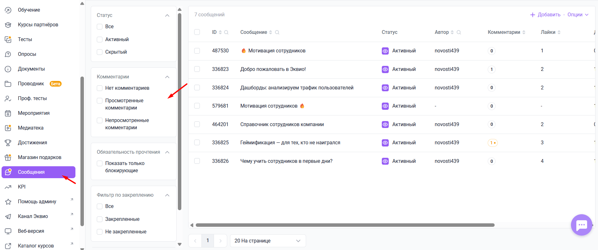This screenshot has width=598, height=250.
Task: Click the chat support bubble icon
Action: coord(581,225)
